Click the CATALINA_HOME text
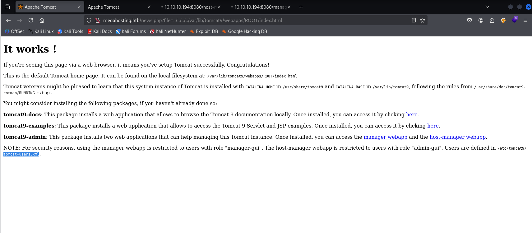Viewport: 532px width, 233px height. [260, 87]
